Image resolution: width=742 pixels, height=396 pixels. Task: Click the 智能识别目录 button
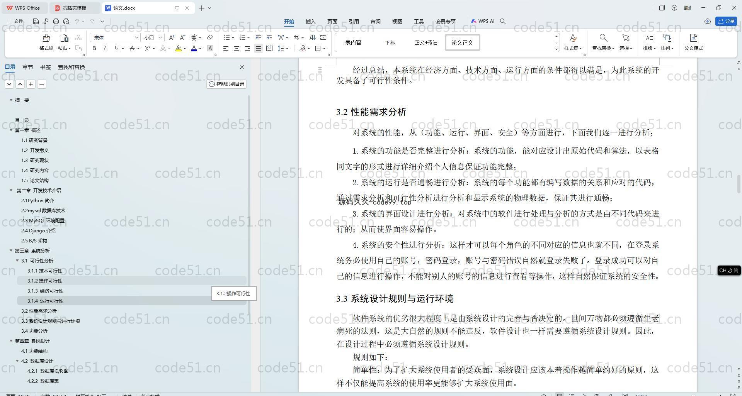tap(226, 84)
